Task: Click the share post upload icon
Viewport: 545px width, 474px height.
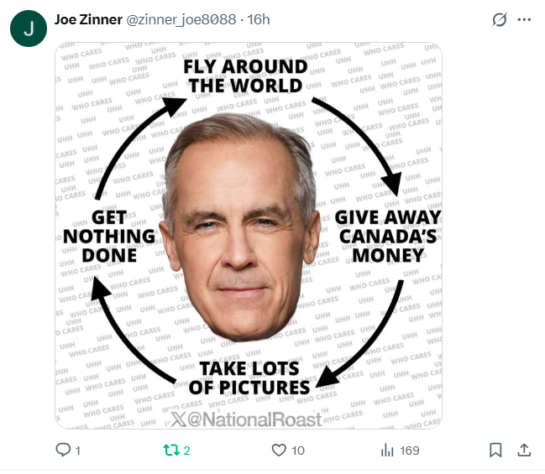Action: pos(524,451)
